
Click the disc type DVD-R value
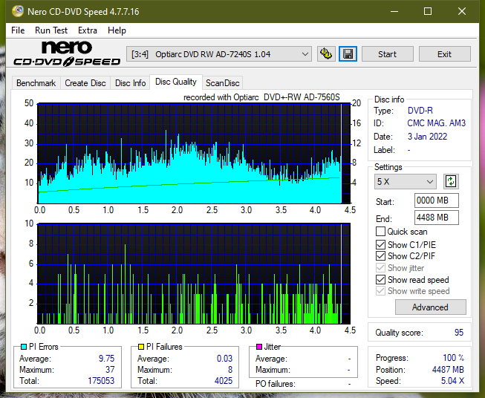[x=420, y=111]
